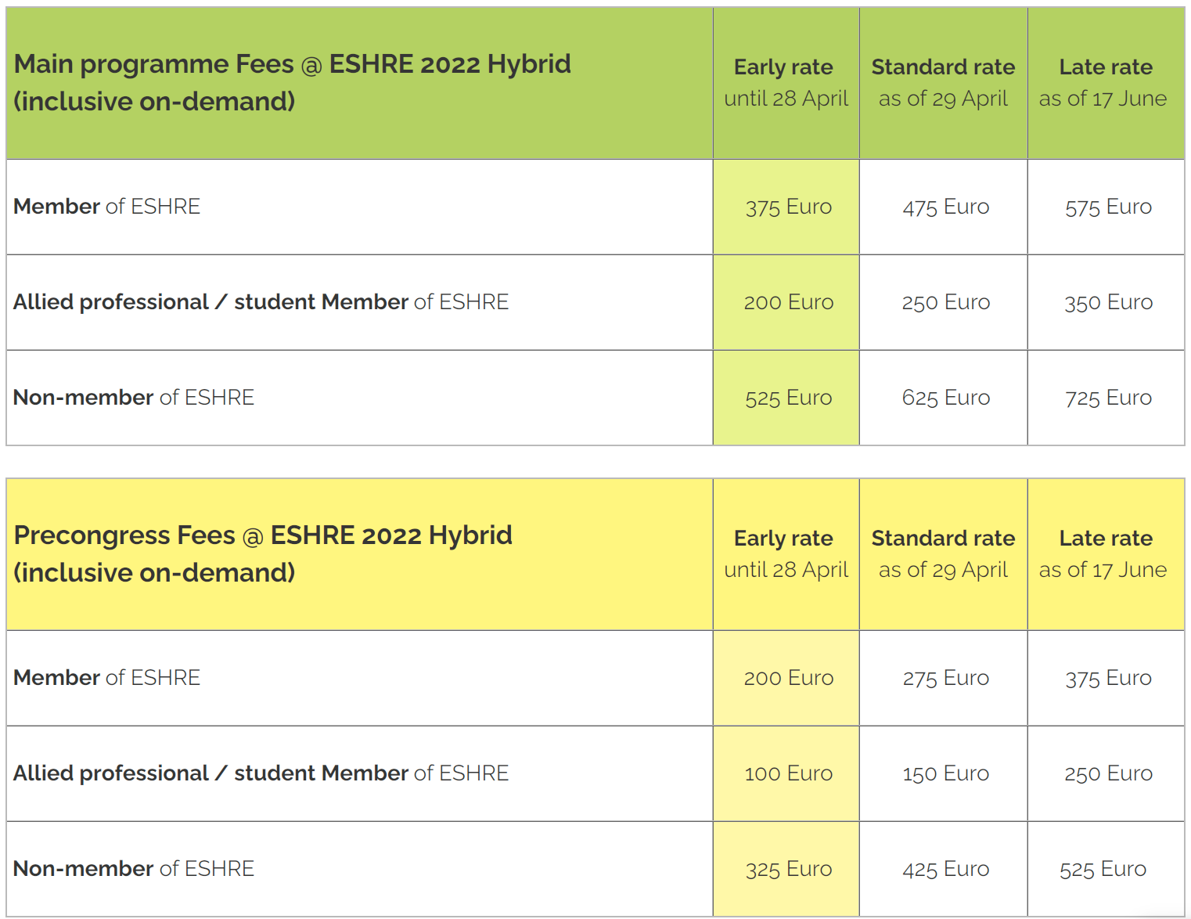Select Standard rate header in Main programme table
The width and height of the screenshot is (1191, 919).
(x=943, y=82)
